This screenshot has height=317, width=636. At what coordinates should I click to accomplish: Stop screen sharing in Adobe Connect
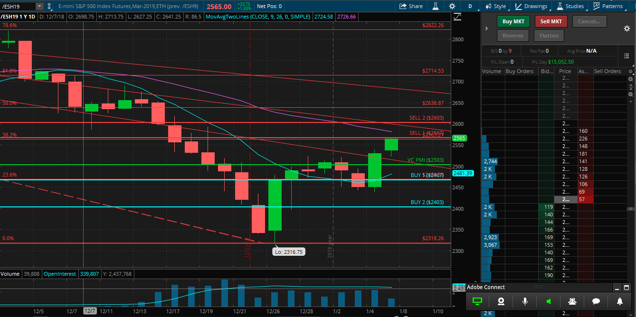pyautogui.click(x=477, y=301)
